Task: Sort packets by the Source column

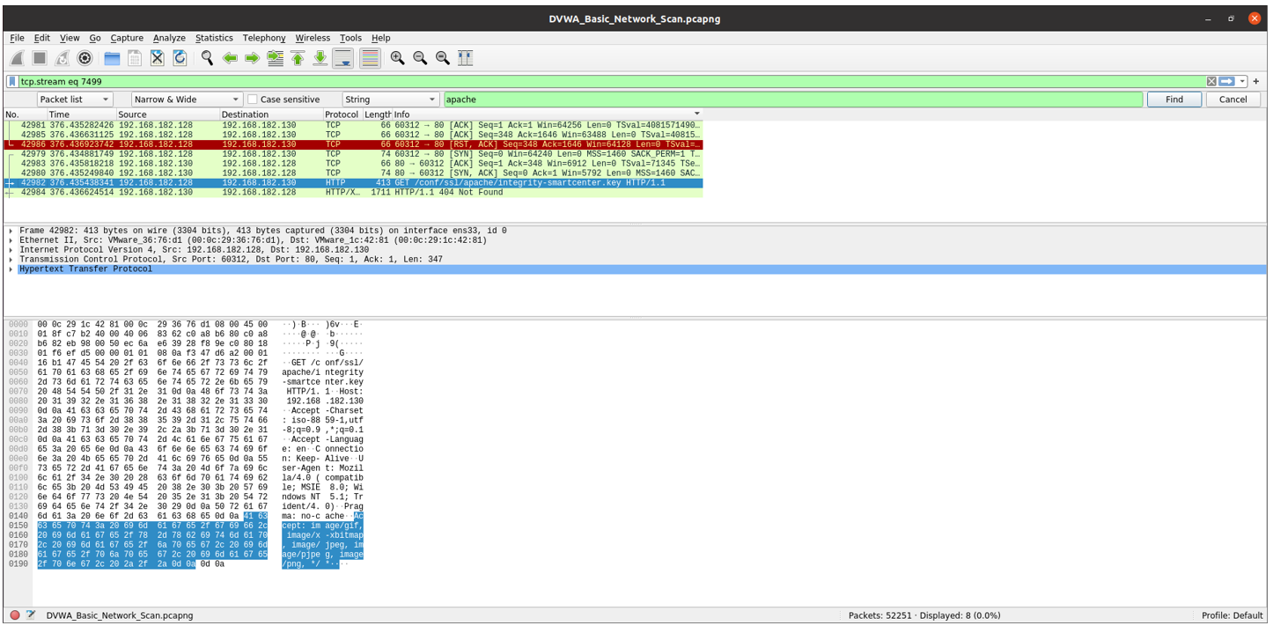Action: [x=167, y=114]
